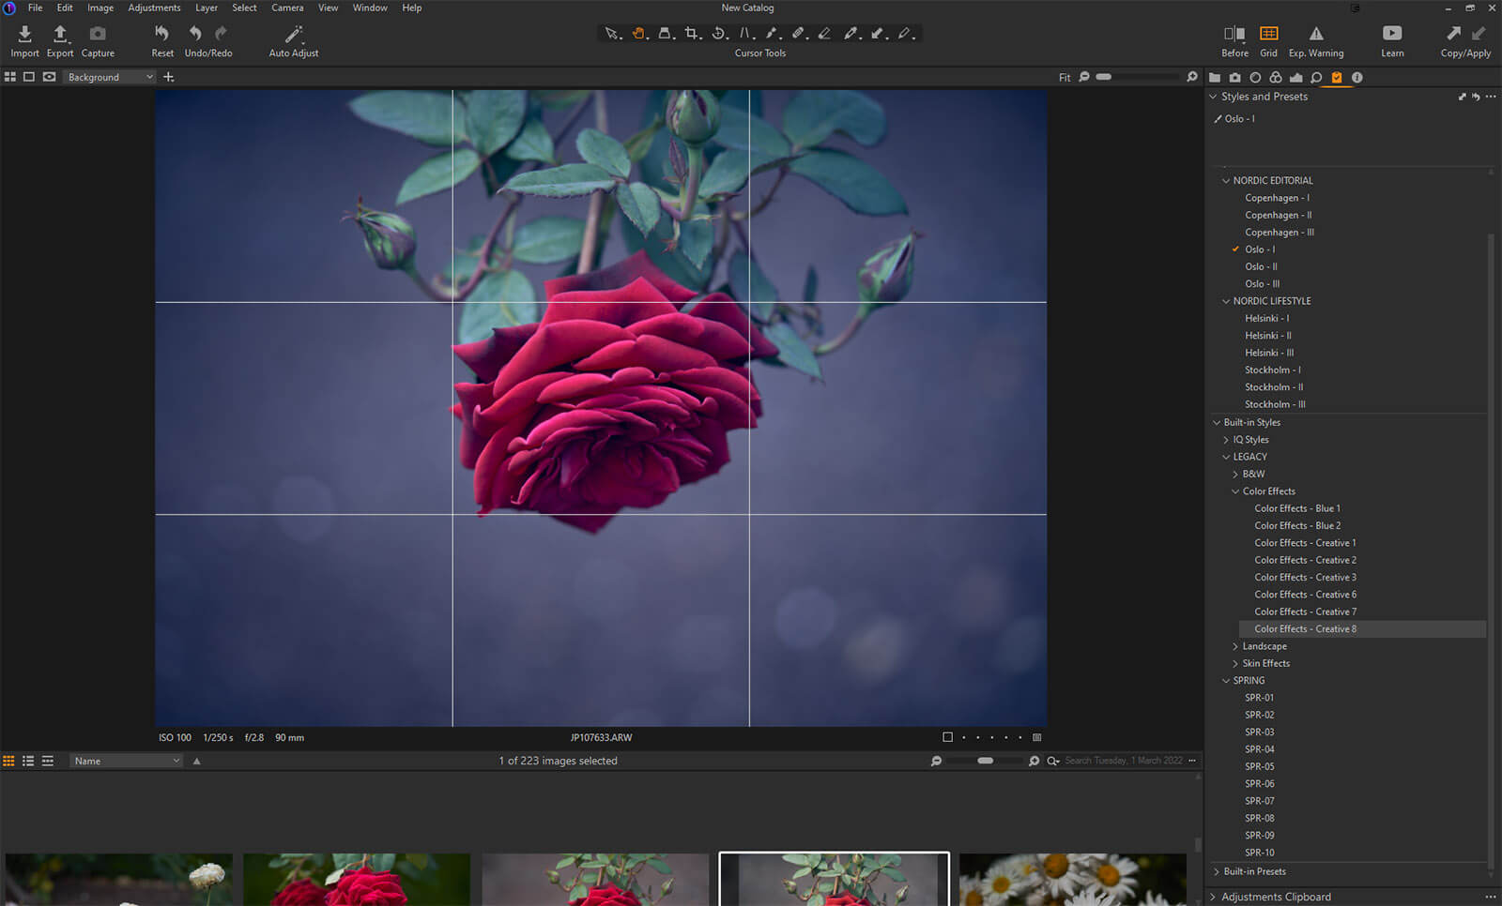Collapse the NORDIC EDITORIAL style group
Viewport: 1502px width, 906px height.
(1226, 181)
